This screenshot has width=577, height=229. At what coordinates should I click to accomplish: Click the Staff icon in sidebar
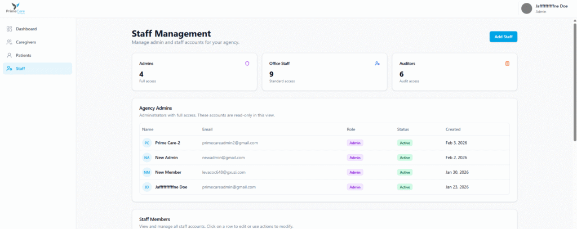(x=9, y=69)
